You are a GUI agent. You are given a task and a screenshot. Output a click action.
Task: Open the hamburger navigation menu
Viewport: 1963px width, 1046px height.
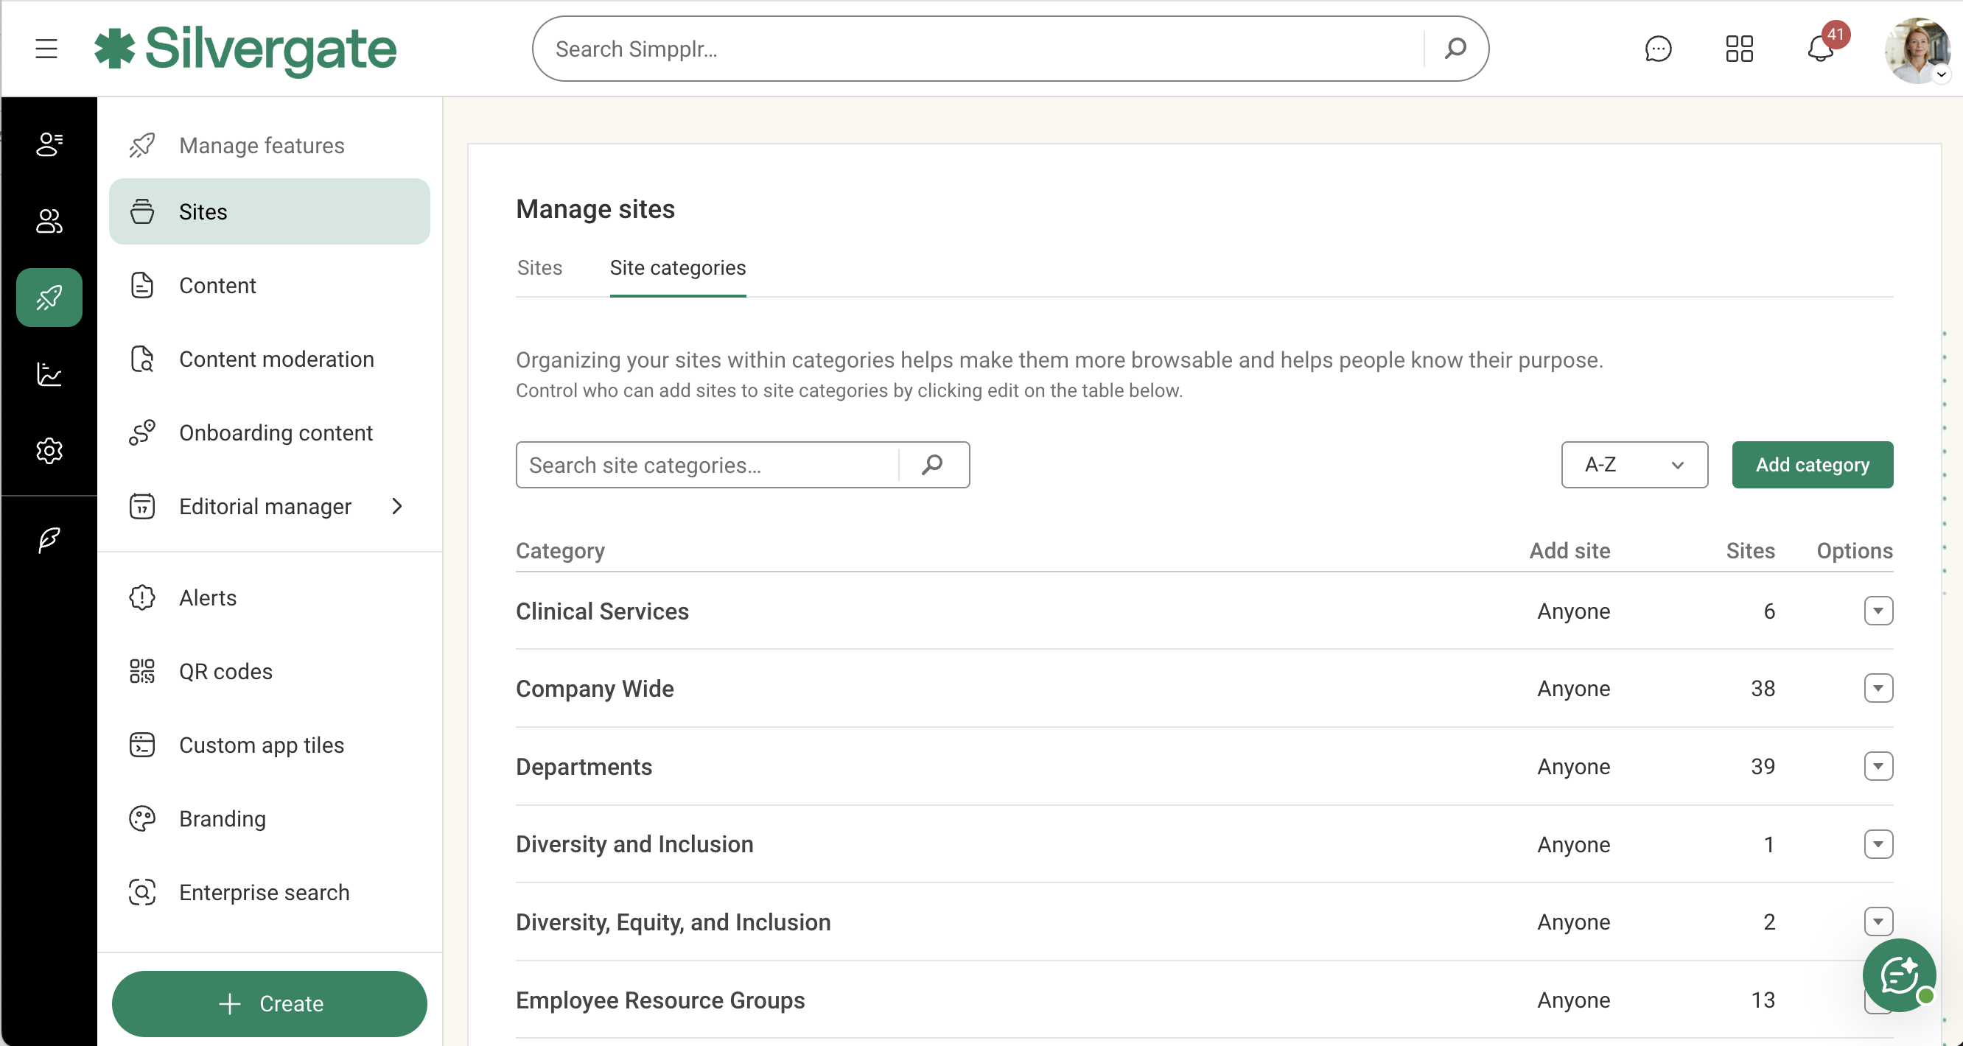click(46, 49)
